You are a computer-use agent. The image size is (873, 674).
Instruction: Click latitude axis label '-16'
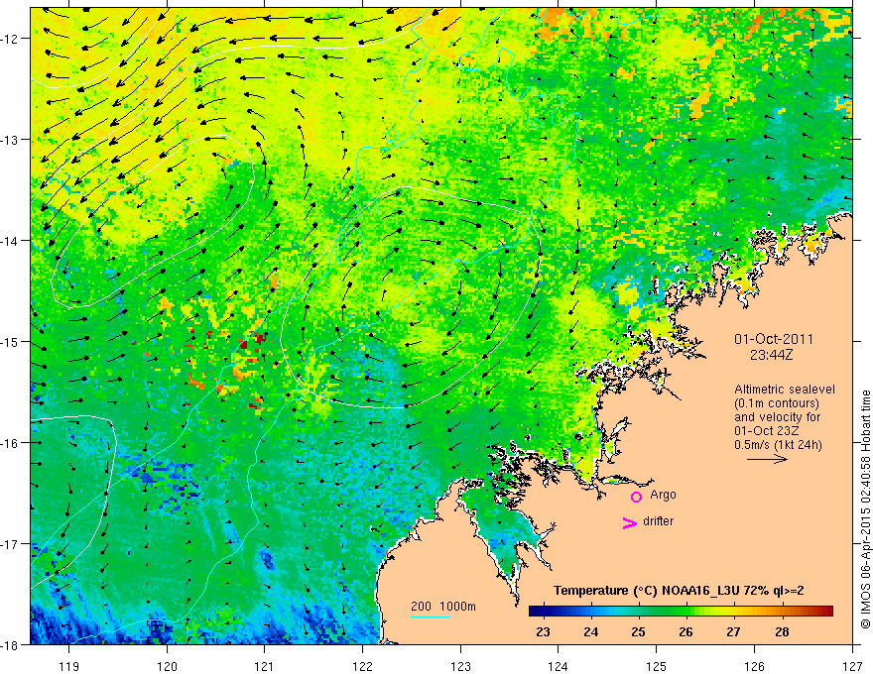tap(9, 443)
